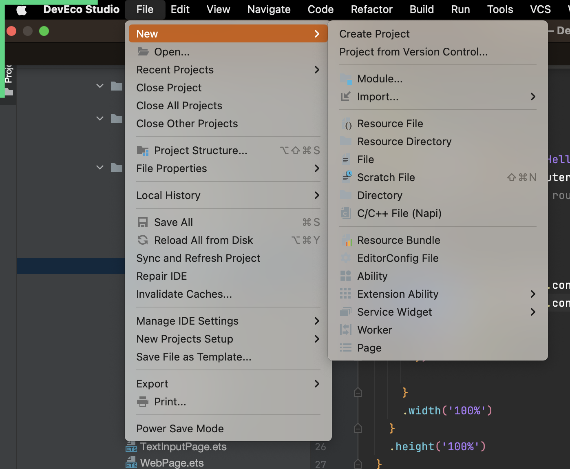The height and width of the screenshot is (469, 570).
Task: Click the EditorConfig File gear icon
Action: [x=346, y=258]
